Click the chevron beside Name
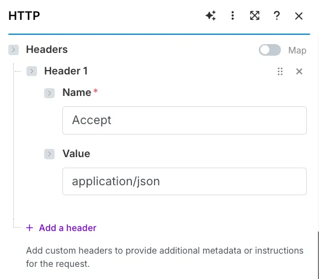319x279 pixels. [x=49, y=93]
